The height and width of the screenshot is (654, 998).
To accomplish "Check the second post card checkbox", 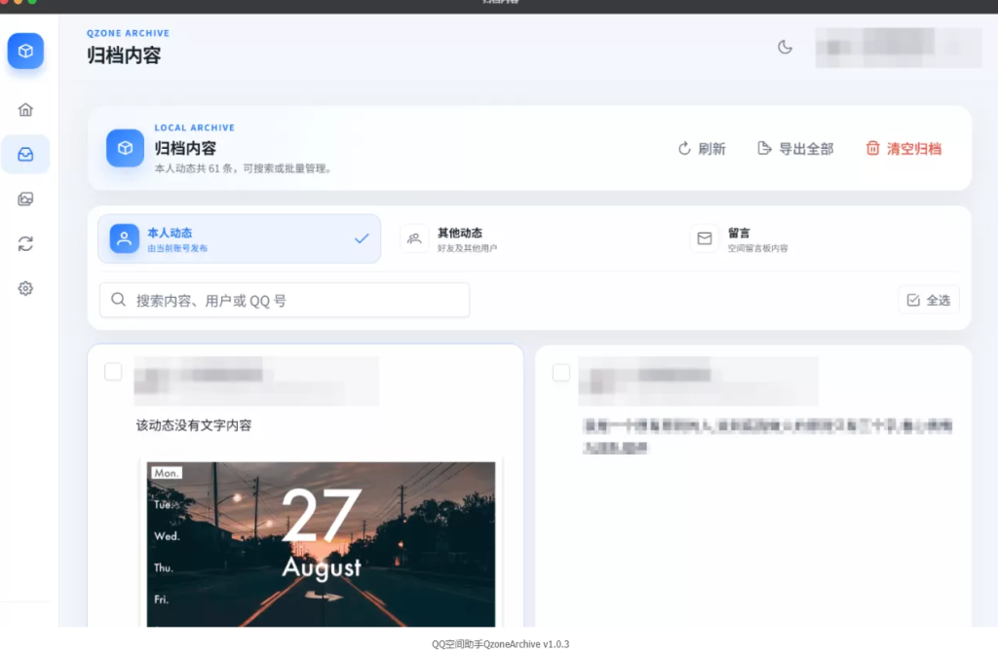I will tap(561, 372).
